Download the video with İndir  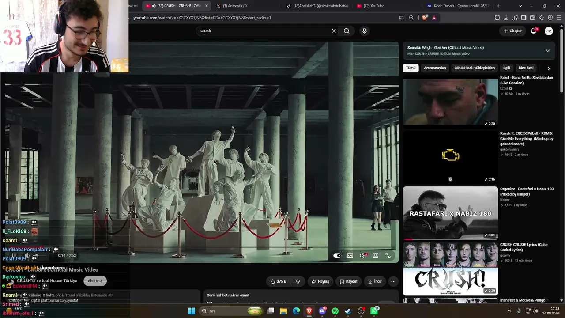375,281
